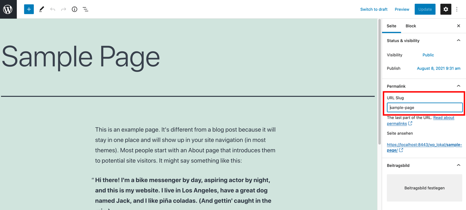Click Switch to draft
Image resolution: width=466 pixels, height=210 pixels.
(x=374, y=9)
